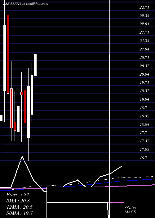This screenshot has width=155, height=218.
Task: Click the 17.7 price axis label
Action: click(x=144, y=133)
